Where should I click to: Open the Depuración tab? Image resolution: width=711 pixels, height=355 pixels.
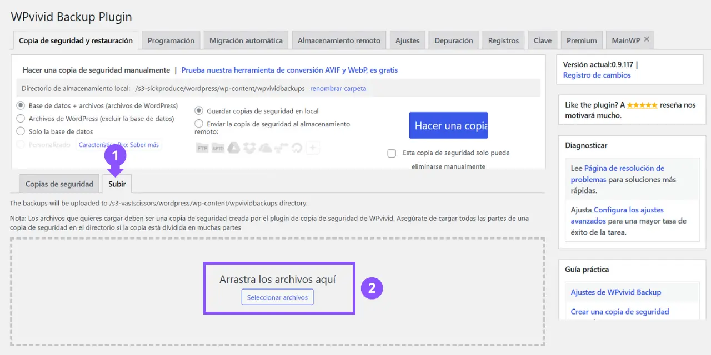click(454, 40)
